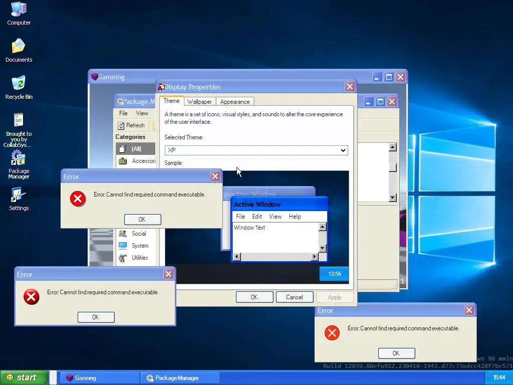
Task: Click the sample window's vertical scroll up arrow
Action: tap(322, 227)
